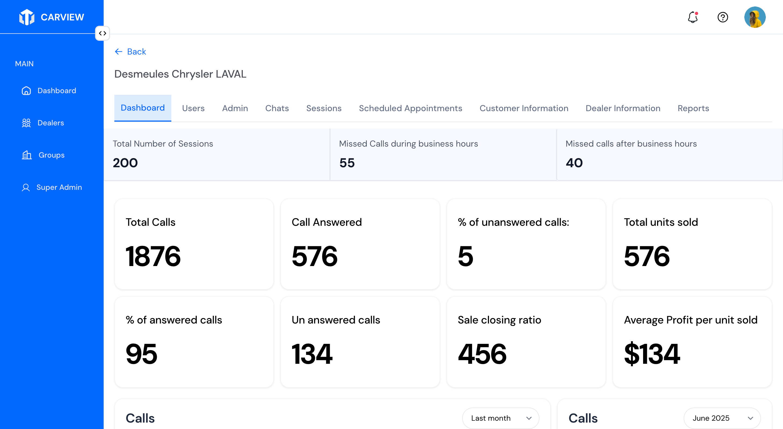Screen dimensions: 783x429
Task: Click the Groups building icon in sidebar
Action: pos(27,155)
